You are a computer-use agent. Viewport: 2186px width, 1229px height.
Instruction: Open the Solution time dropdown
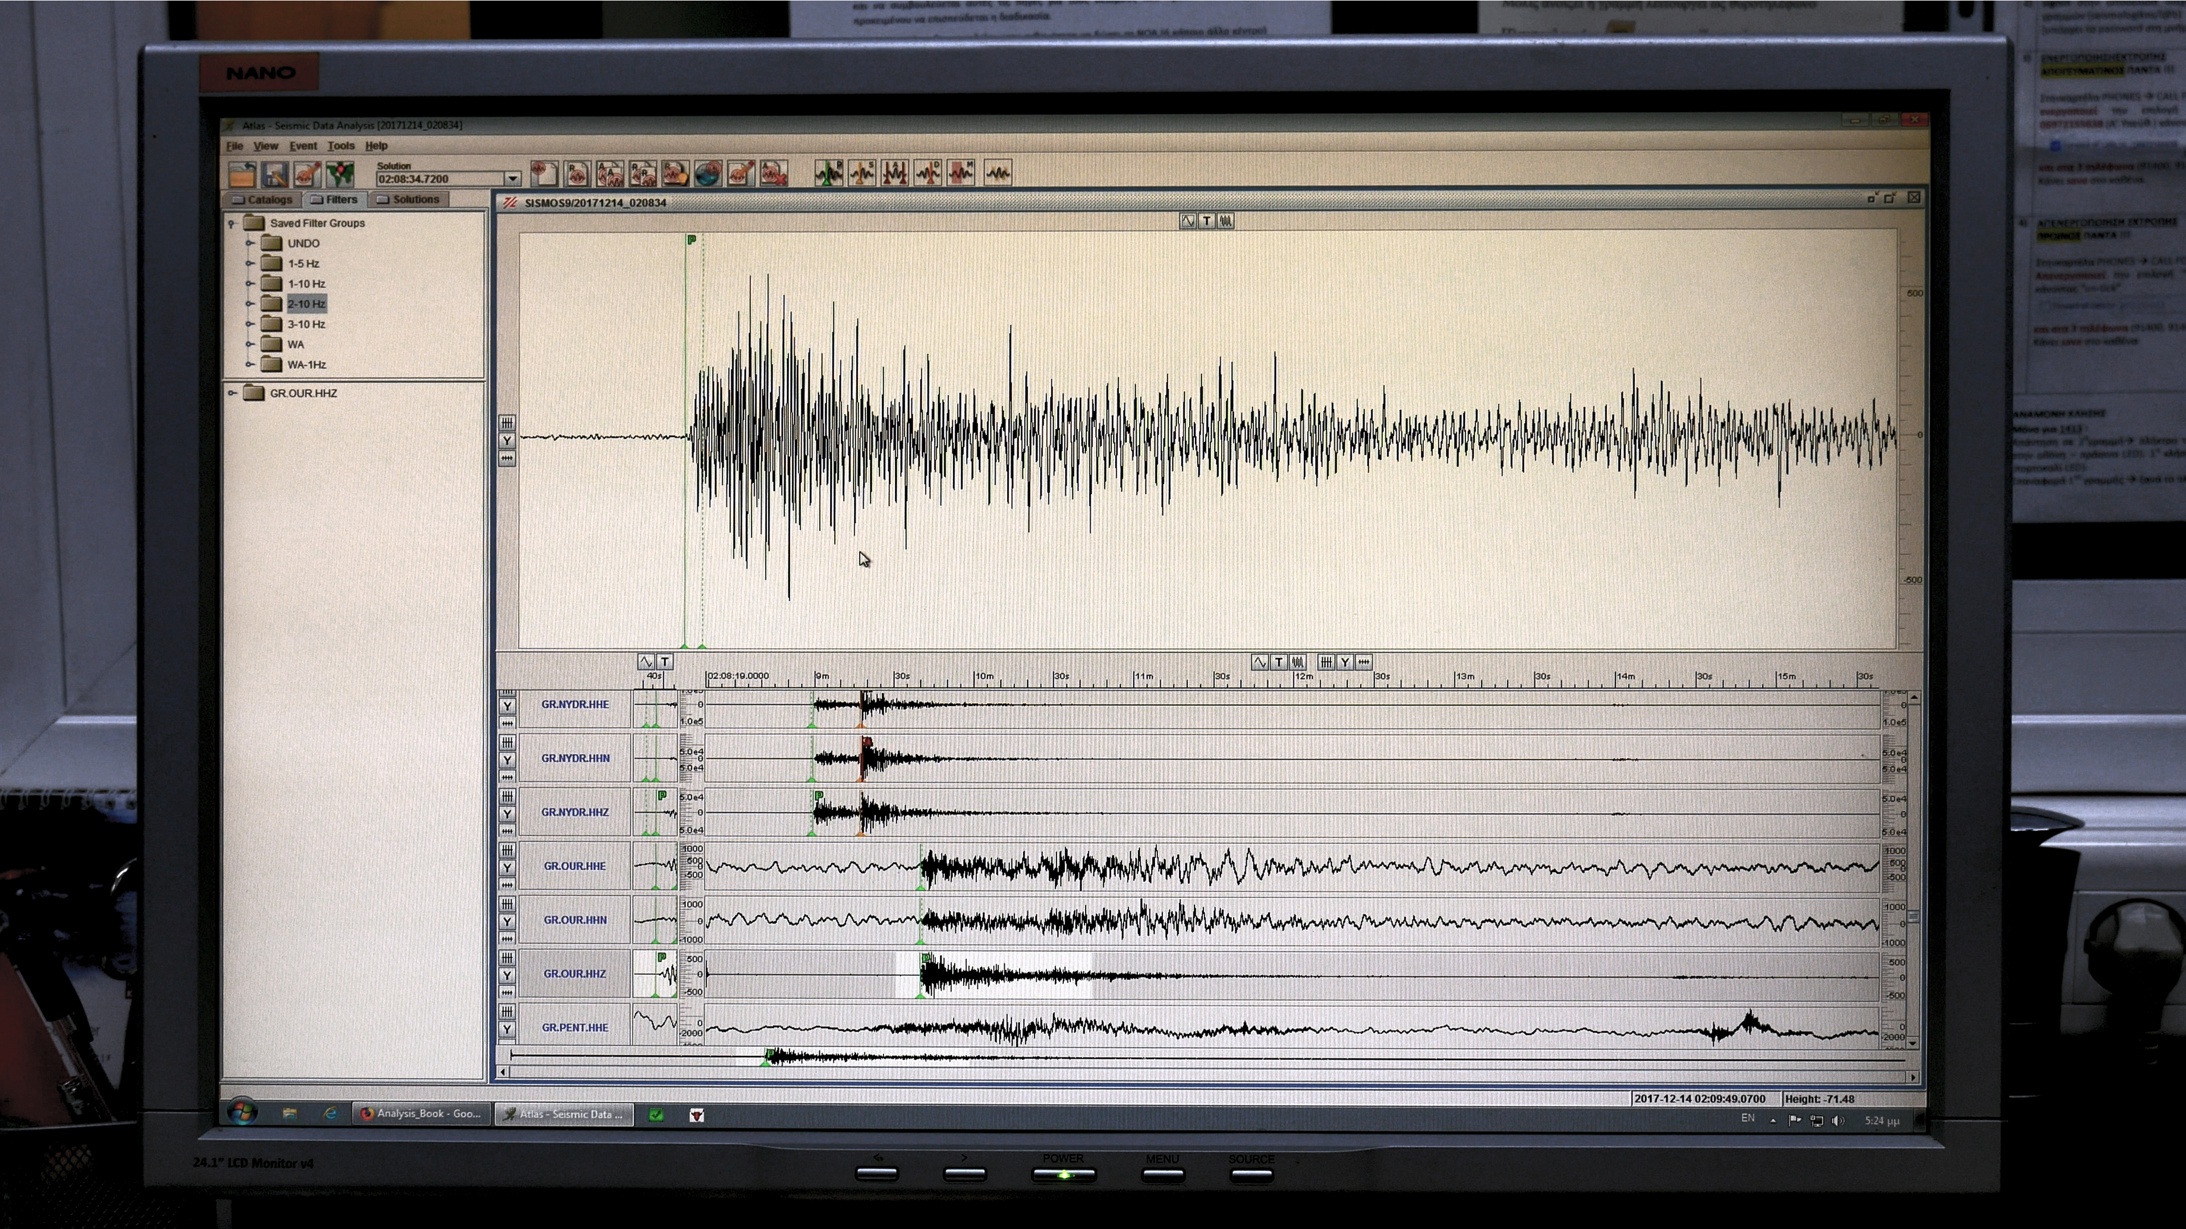tap(512, 179)
